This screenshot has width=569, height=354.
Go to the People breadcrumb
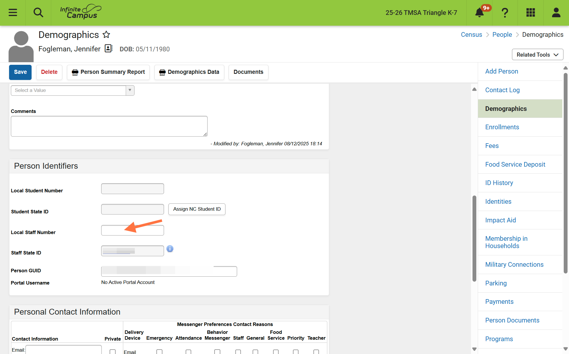click(x=502, y=34)
